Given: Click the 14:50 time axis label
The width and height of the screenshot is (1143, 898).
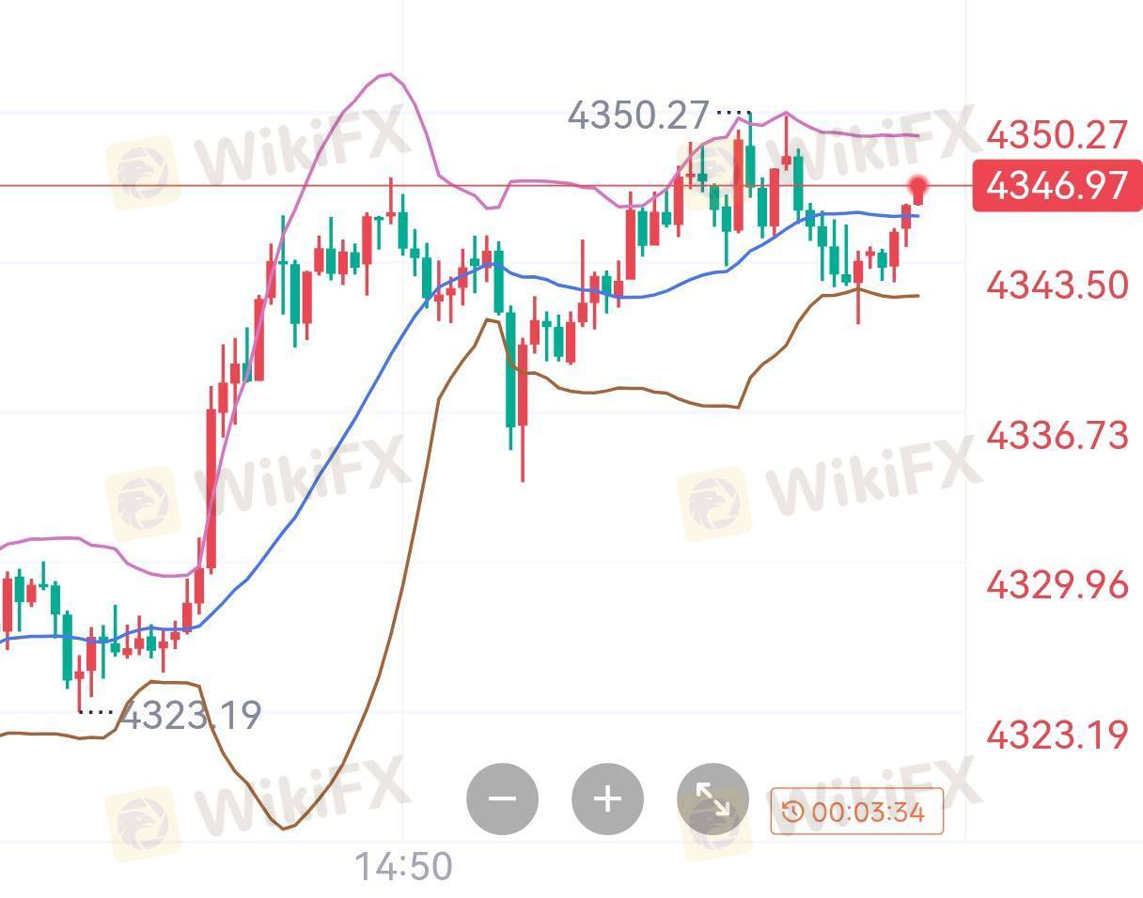Looking at the screenshot, I should [x=403, y=866].
